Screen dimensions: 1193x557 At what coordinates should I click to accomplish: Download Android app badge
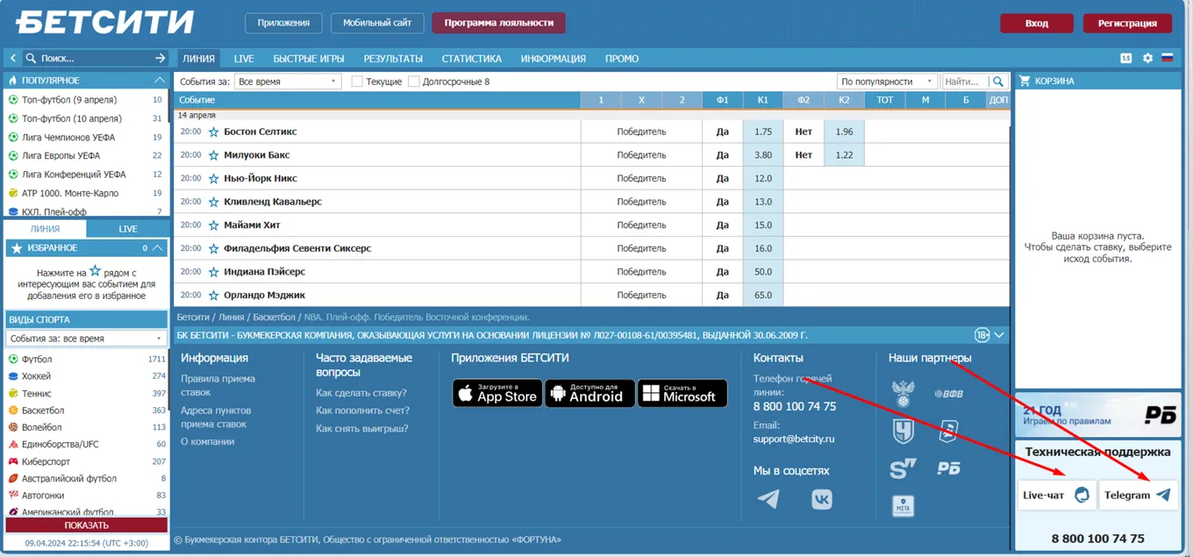[x=589, y=393]
